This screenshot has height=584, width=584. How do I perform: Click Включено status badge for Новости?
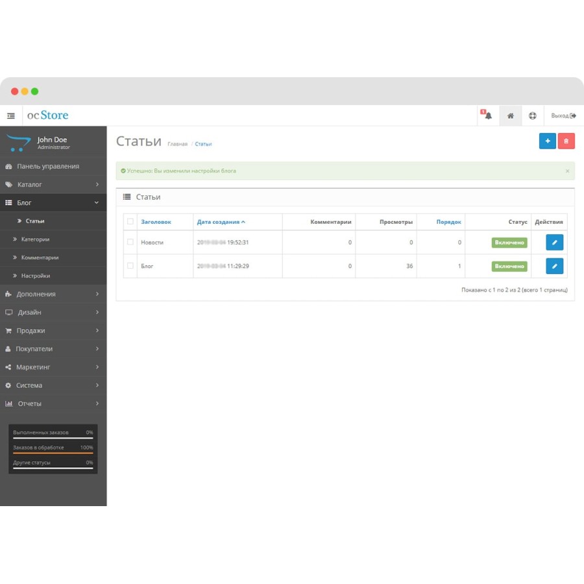pos(509,243)
